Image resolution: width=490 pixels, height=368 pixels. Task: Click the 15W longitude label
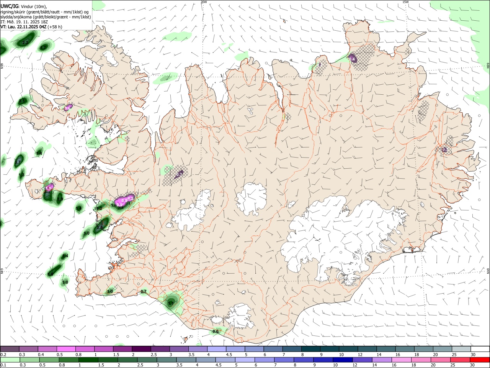405,2
